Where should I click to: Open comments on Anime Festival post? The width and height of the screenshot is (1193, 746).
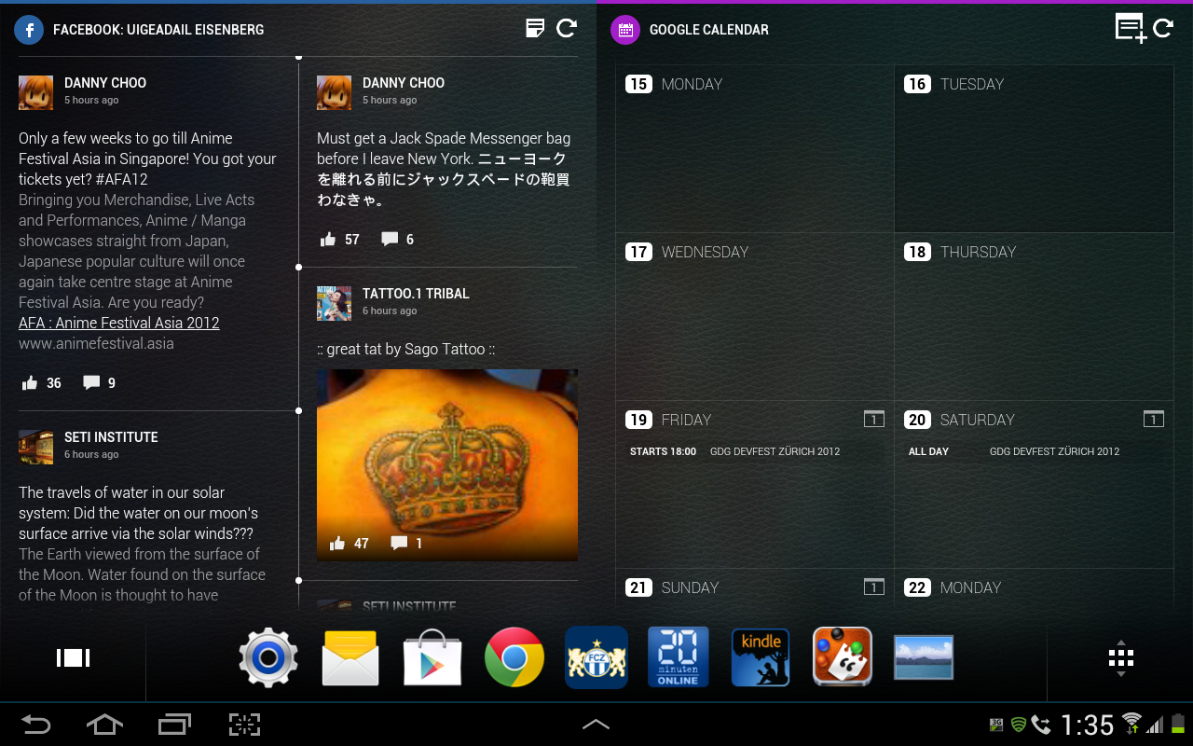coord(91,383)
